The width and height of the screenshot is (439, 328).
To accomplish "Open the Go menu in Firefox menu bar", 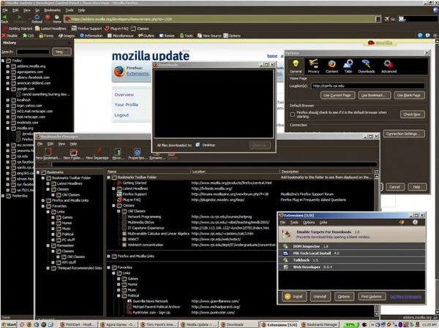I will point(37,10).
